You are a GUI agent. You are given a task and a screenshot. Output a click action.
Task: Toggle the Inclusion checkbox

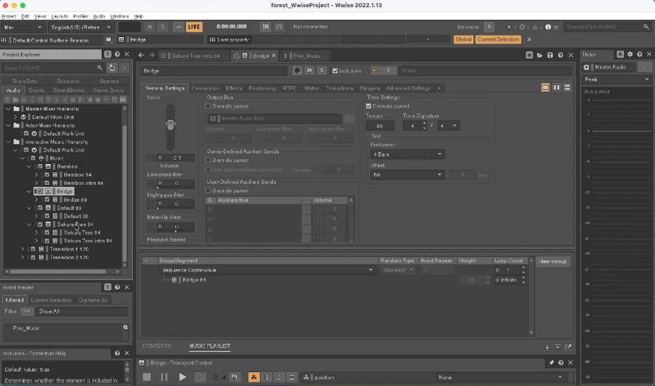335,71
